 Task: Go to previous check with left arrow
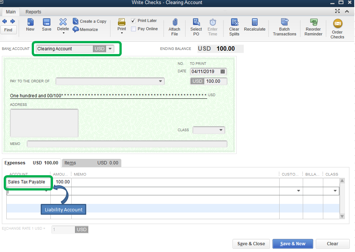coord(4,21)
